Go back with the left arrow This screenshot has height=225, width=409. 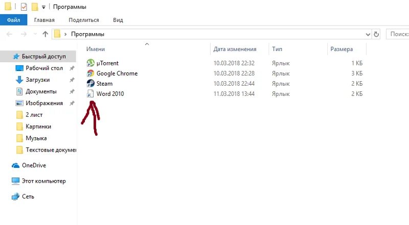(x=9, y=34)
